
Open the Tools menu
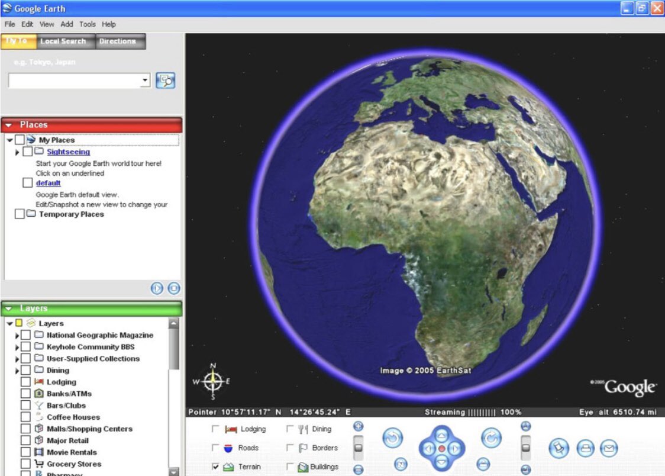click(x=87, y=24)
